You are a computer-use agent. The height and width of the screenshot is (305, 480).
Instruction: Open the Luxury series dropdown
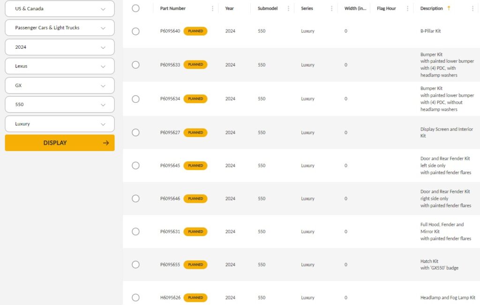coord(60,124)
